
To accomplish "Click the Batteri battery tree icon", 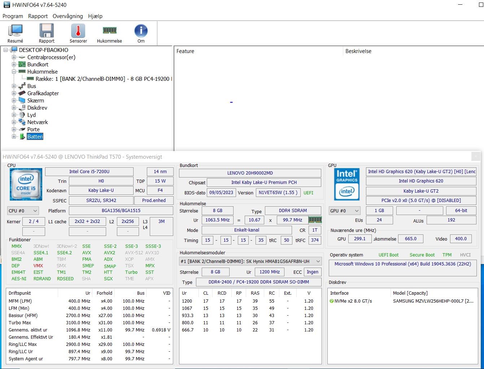I will 22,136.
